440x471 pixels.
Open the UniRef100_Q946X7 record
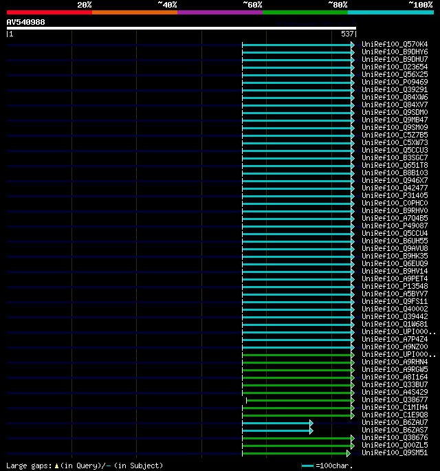[x=395, y=180]
